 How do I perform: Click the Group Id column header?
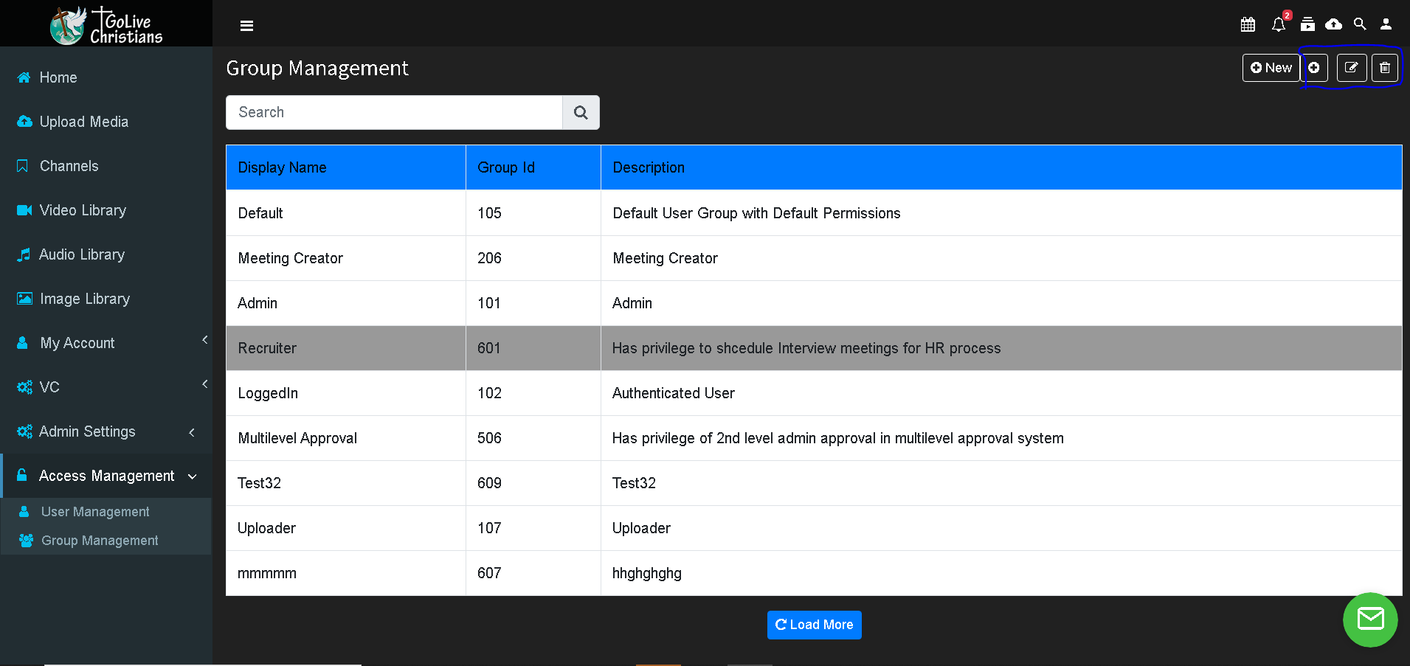coord(533,167)
